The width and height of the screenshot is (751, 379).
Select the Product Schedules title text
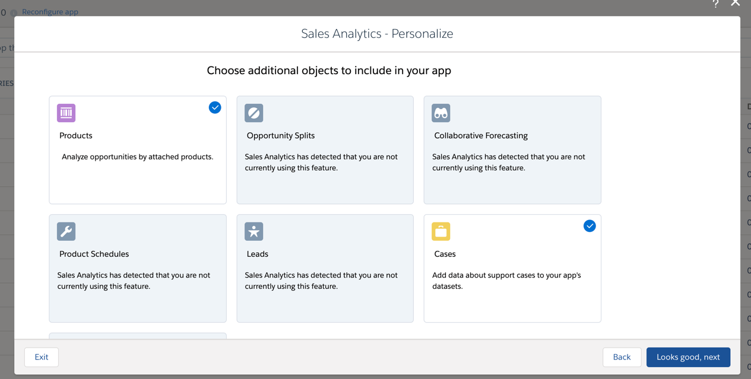[x=94, y=254]
